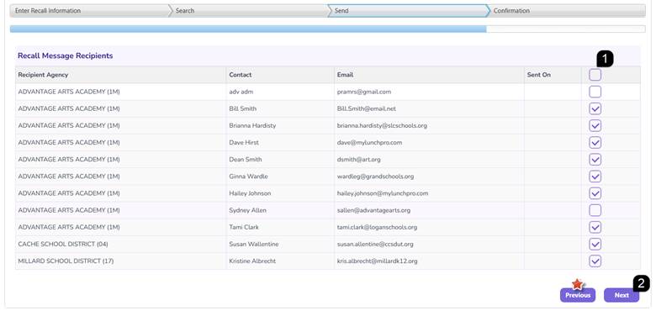Click contact name Kristine Albrecht
The width and height of the screenshot is (656, 311).
click(252, 261)
